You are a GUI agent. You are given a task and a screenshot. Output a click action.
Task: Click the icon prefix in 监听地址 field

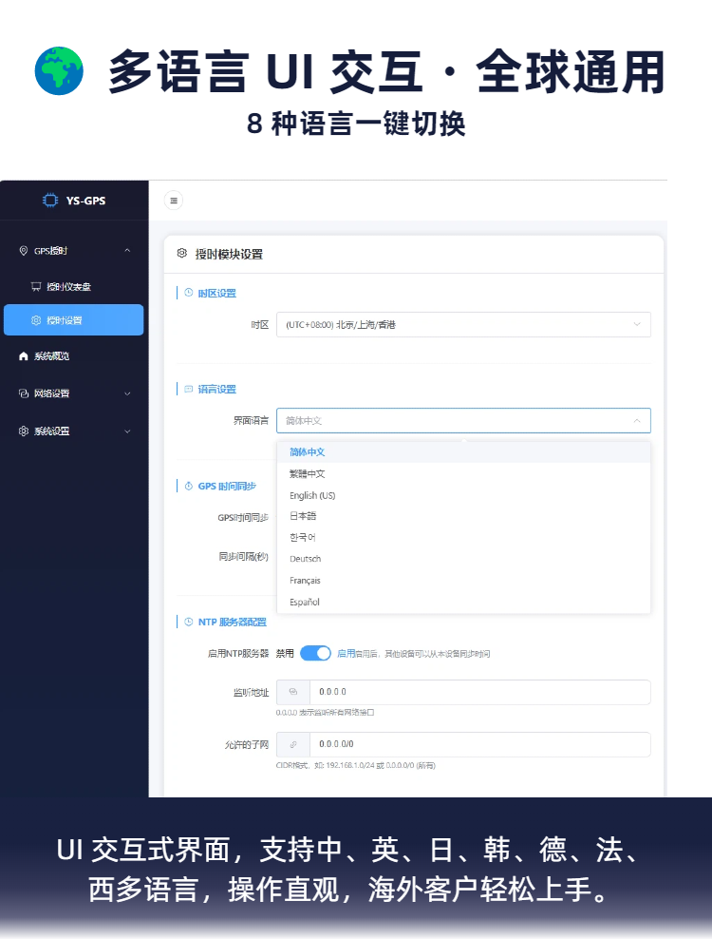click(293, 692)
